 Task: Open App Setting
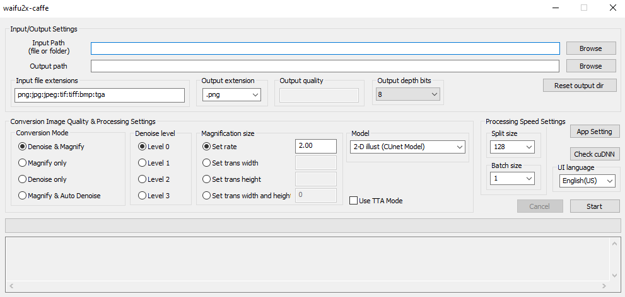click(x=594, y=132)
